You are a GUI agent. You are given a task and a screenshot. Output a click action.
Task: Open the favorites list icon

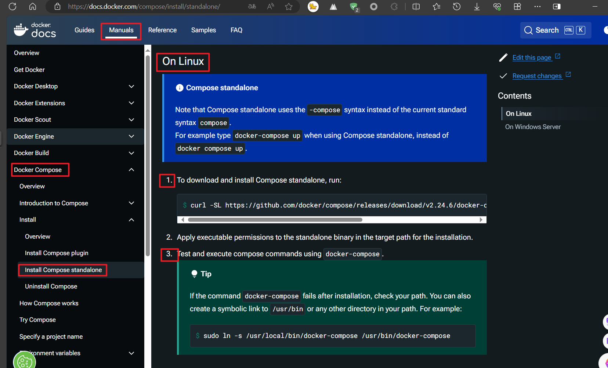(437, 7)
